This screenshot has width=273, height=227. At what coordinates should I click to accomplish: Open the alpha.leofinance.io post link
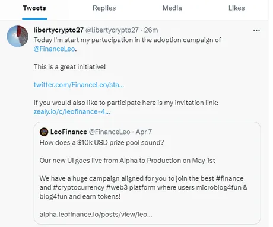96,214
